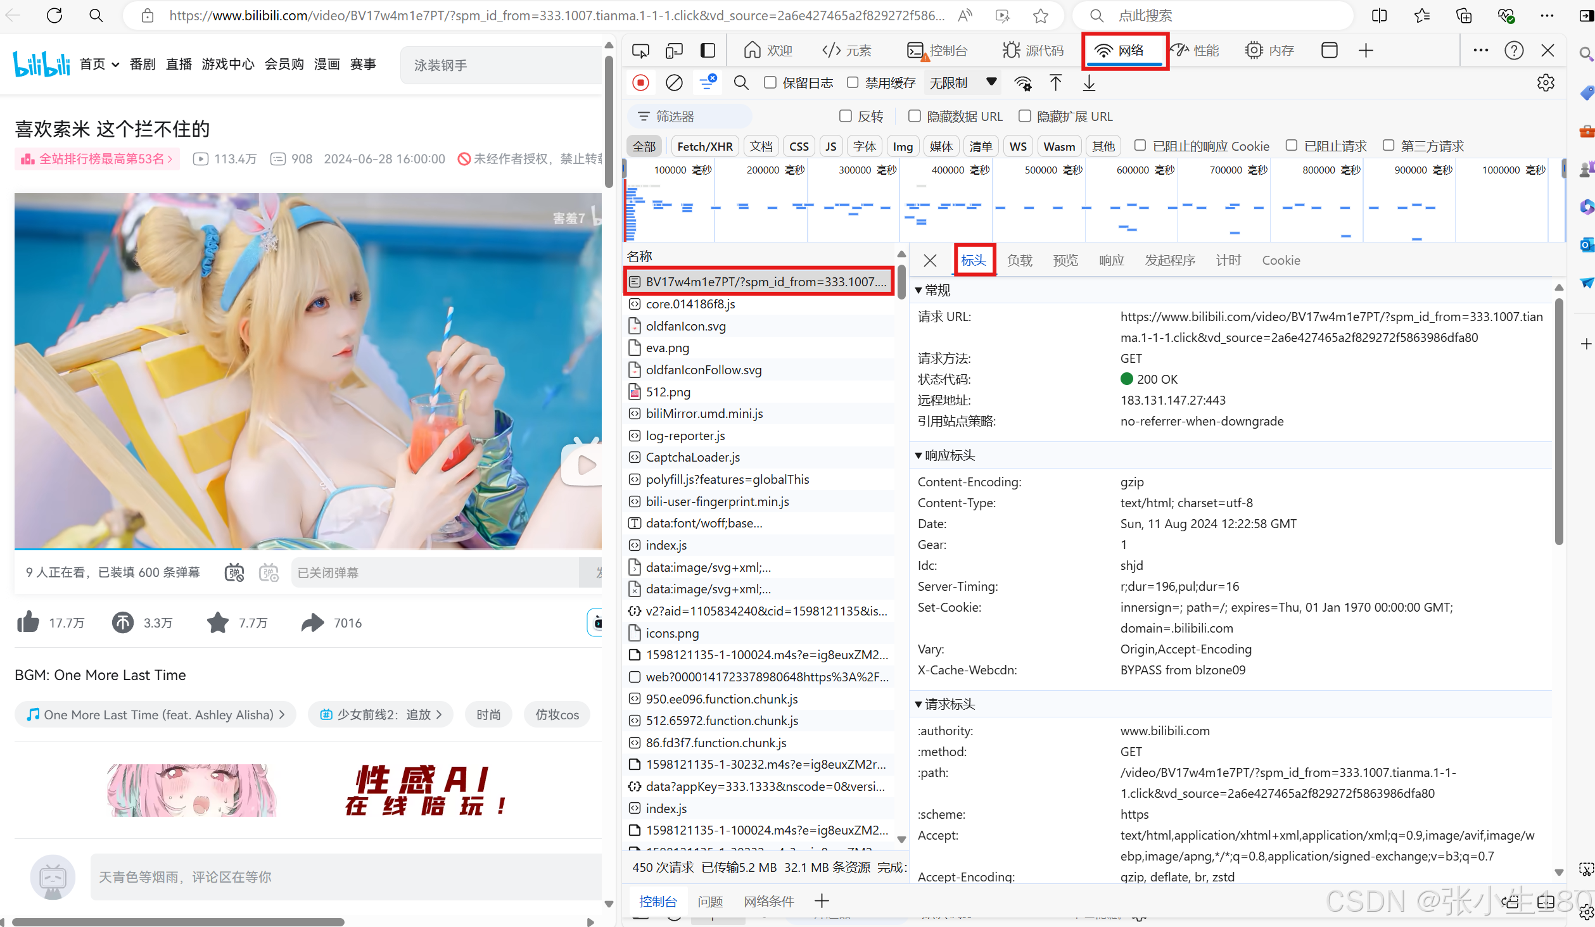The width and height of the screenshot is (1595, 927).
Task: Click the import HAR upload arrow
Action: (1055, 83)
